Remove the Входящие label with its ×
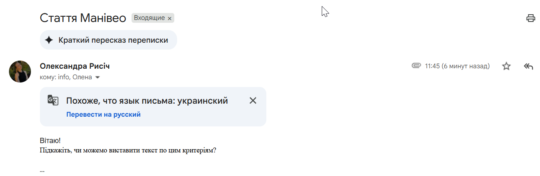Image resolution: width=540 pixels, height=176 pixels. click(170, 18)
